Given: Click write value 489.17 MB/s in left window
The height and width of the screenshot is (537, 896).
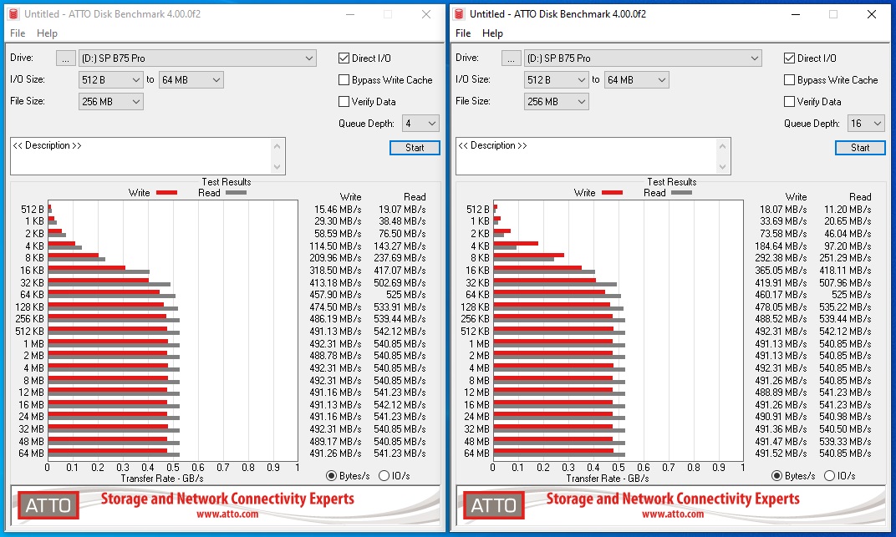Looking at the screenshot, I should click(x=335, y=441).
